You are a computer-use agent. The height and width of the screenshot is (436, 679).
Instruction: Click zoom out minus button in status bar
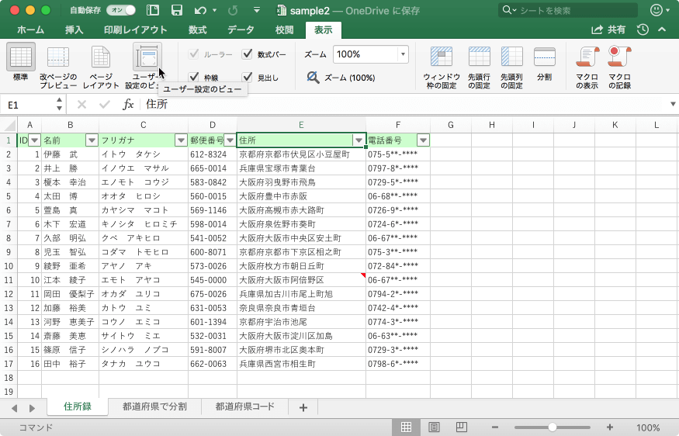(x=495, y=427)
